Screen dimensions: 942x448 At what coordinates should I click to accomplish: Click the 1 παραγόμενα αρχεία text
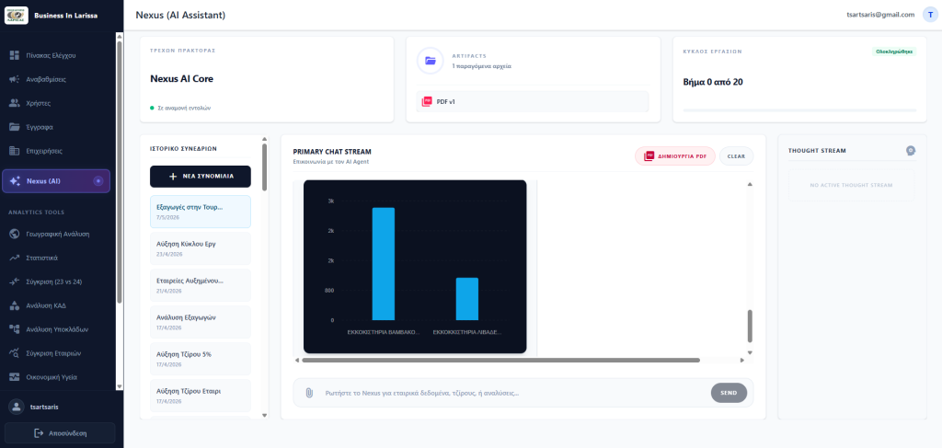[x=482, y=66]
